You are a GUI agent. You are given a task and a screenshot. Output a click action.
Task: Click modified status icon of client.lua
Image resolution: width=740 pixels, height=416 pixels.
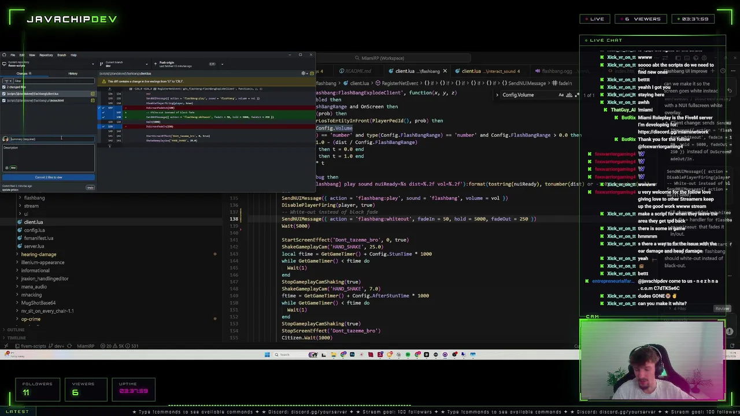click(x=92, y=94)
